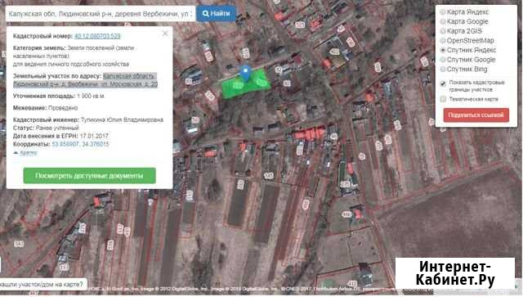The width and height of the screenshot is (523, 297).
Task: Select the Карта Яндекс radio option
Action: [x=443, y=12]
